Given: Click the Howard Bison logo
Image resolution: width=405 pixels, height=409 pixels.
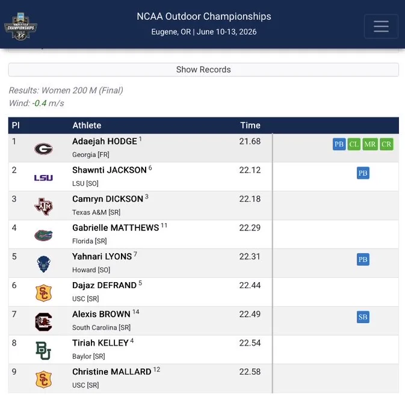Looking at the screenshot, I should (43, 264).
